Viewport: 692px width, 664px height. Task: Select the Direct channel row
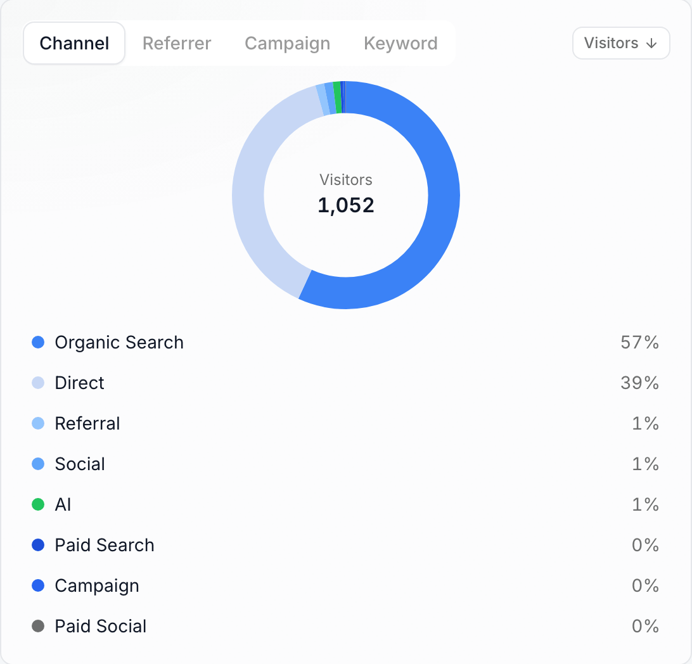pos(345,383)
